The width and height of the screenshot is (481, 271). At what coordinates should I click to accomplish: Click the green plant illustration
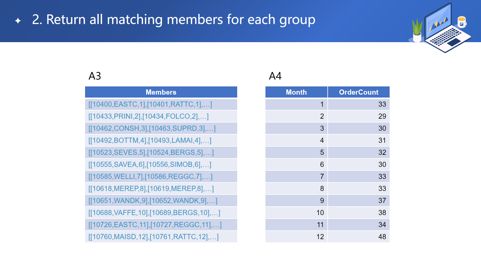417,30
